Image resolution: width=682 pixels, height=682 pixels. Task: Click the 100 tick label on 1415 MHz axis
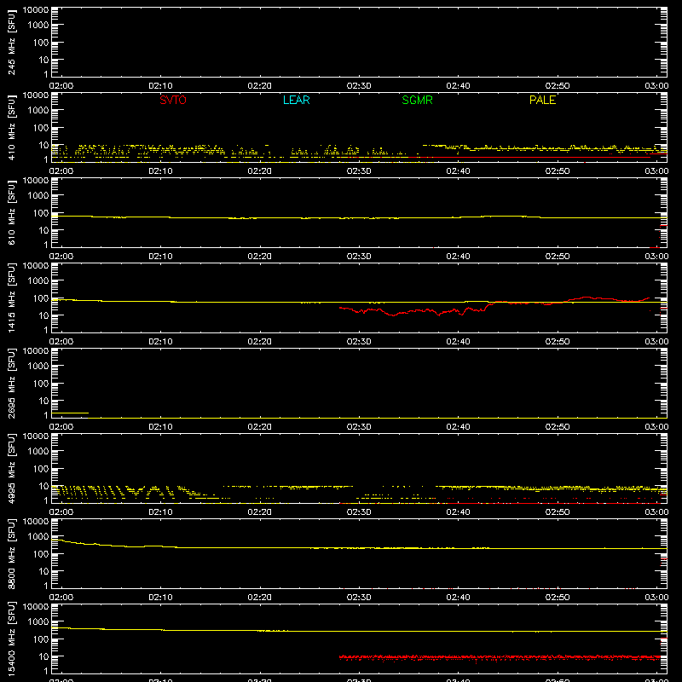41,298
